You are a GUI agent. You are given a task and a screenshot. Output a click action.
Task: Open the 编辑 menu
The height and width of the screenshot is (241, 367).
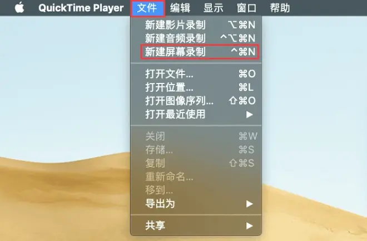pyautogui.click(x=180, y=8)
